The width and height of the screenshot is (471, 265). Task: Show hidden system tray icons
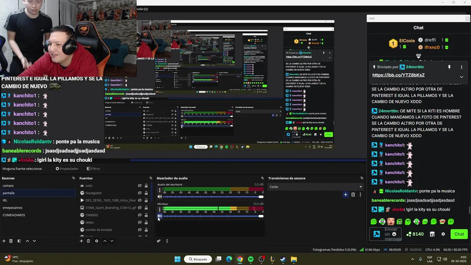coord(412,259)
